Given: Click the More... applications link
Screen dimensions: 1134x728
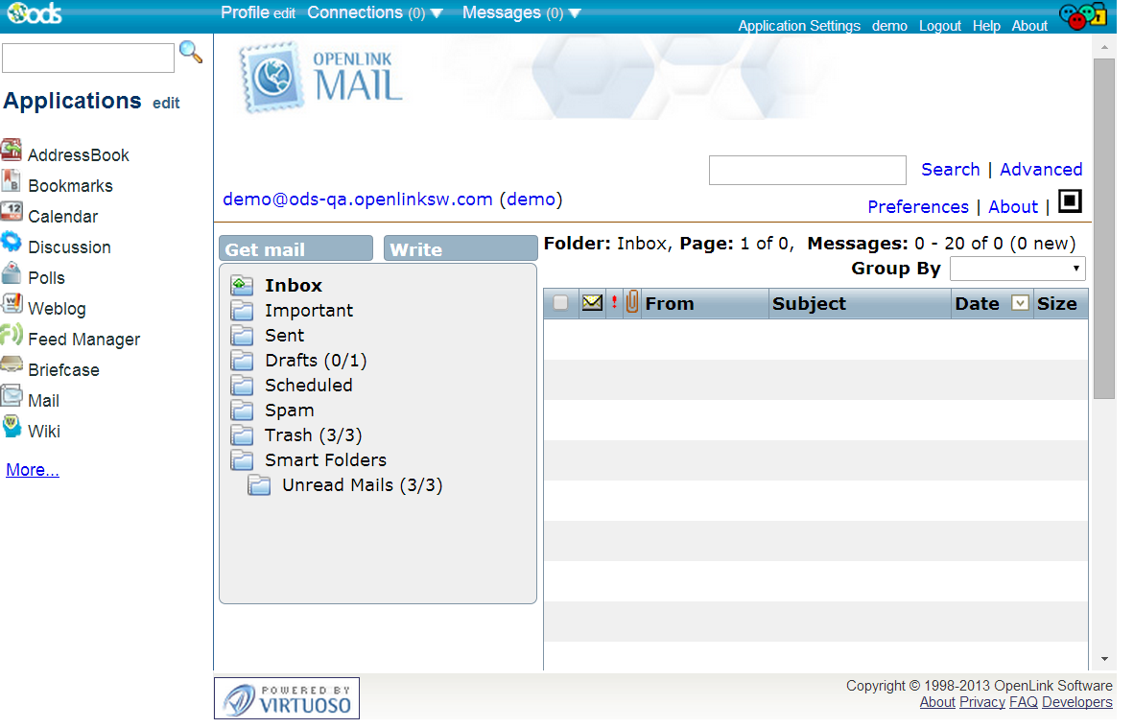Looking at the screenshot, I should point(33,470).
